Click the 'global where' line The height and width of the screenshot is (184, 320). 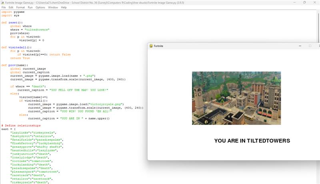pos(21,26)
